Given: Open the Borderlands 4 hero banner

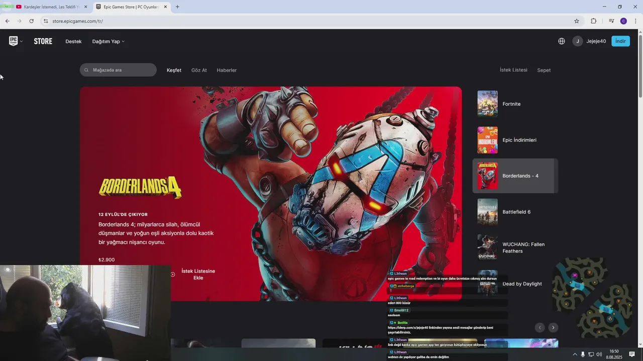Looking at the screenshot, I should 271,194.
